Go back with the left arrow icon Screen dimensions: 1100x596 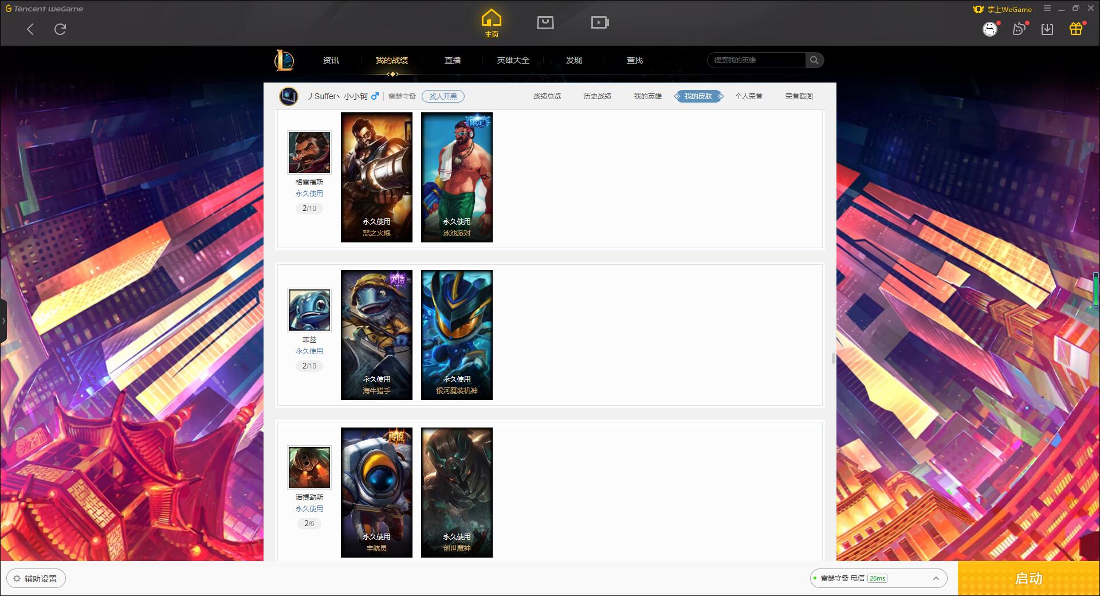pyautogui.click(x=30, y=29)
